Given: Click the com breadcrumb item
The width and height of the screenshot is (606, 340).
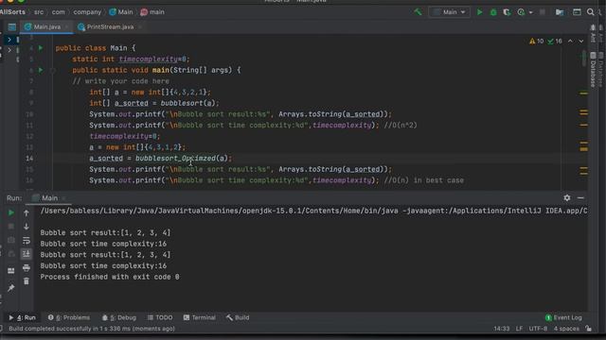Looking at the screenshot, I should click(59, 12).
